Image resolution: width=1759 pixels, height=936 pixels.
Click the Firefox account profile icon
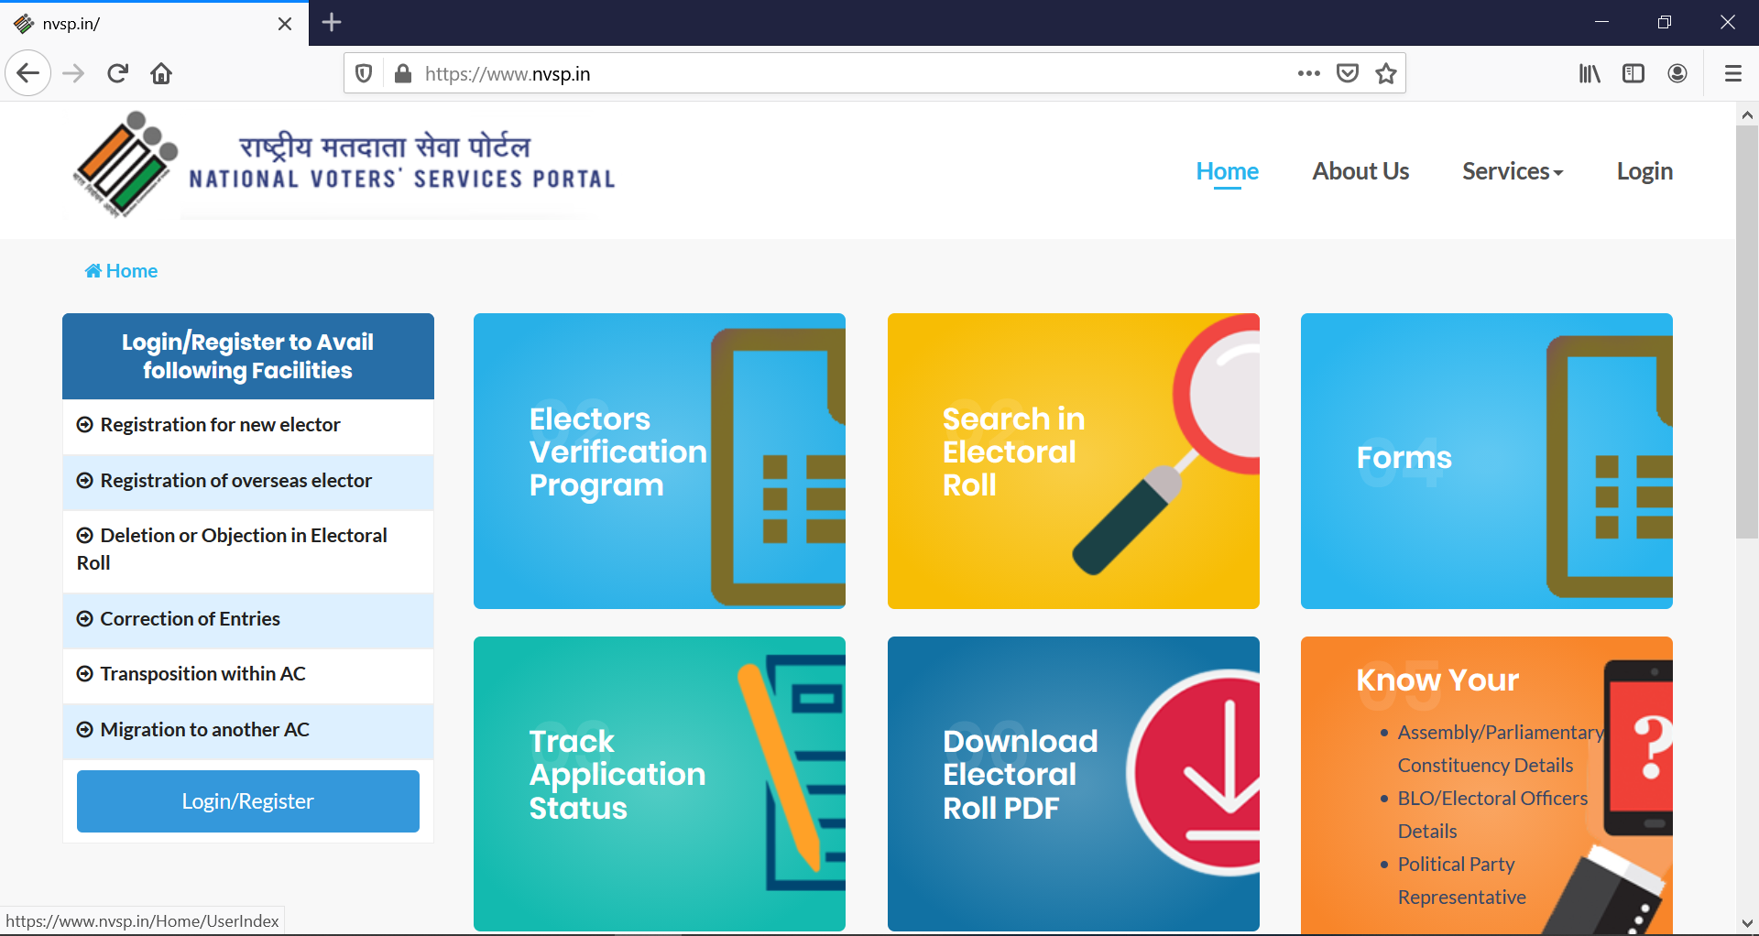click(x=1677, y=73)
